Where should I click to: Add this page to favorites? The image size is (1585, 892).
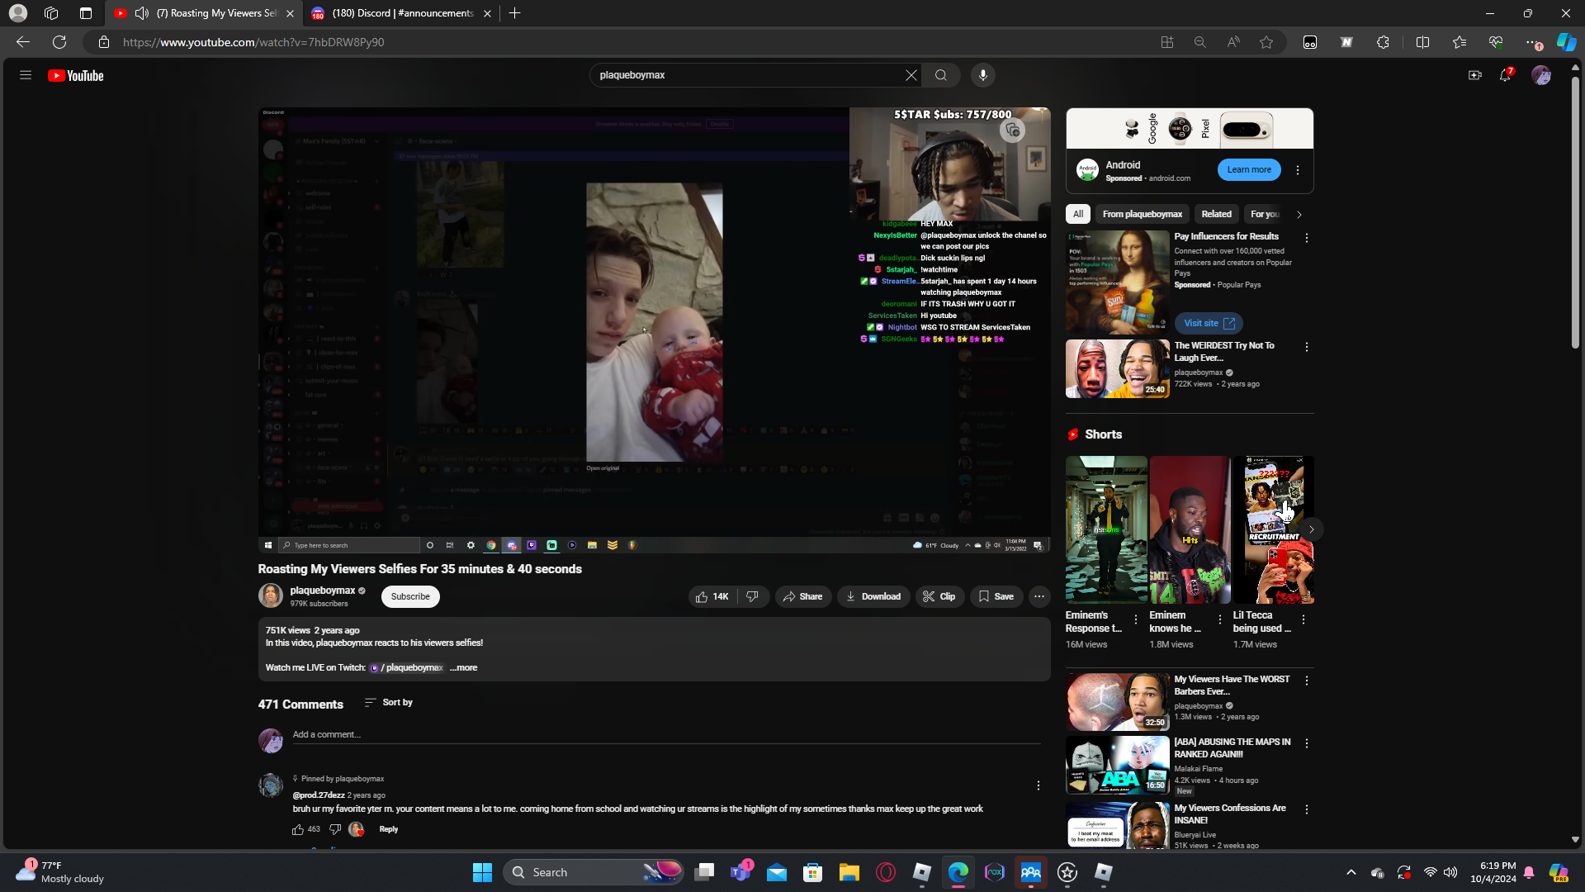click(1266, 42)
